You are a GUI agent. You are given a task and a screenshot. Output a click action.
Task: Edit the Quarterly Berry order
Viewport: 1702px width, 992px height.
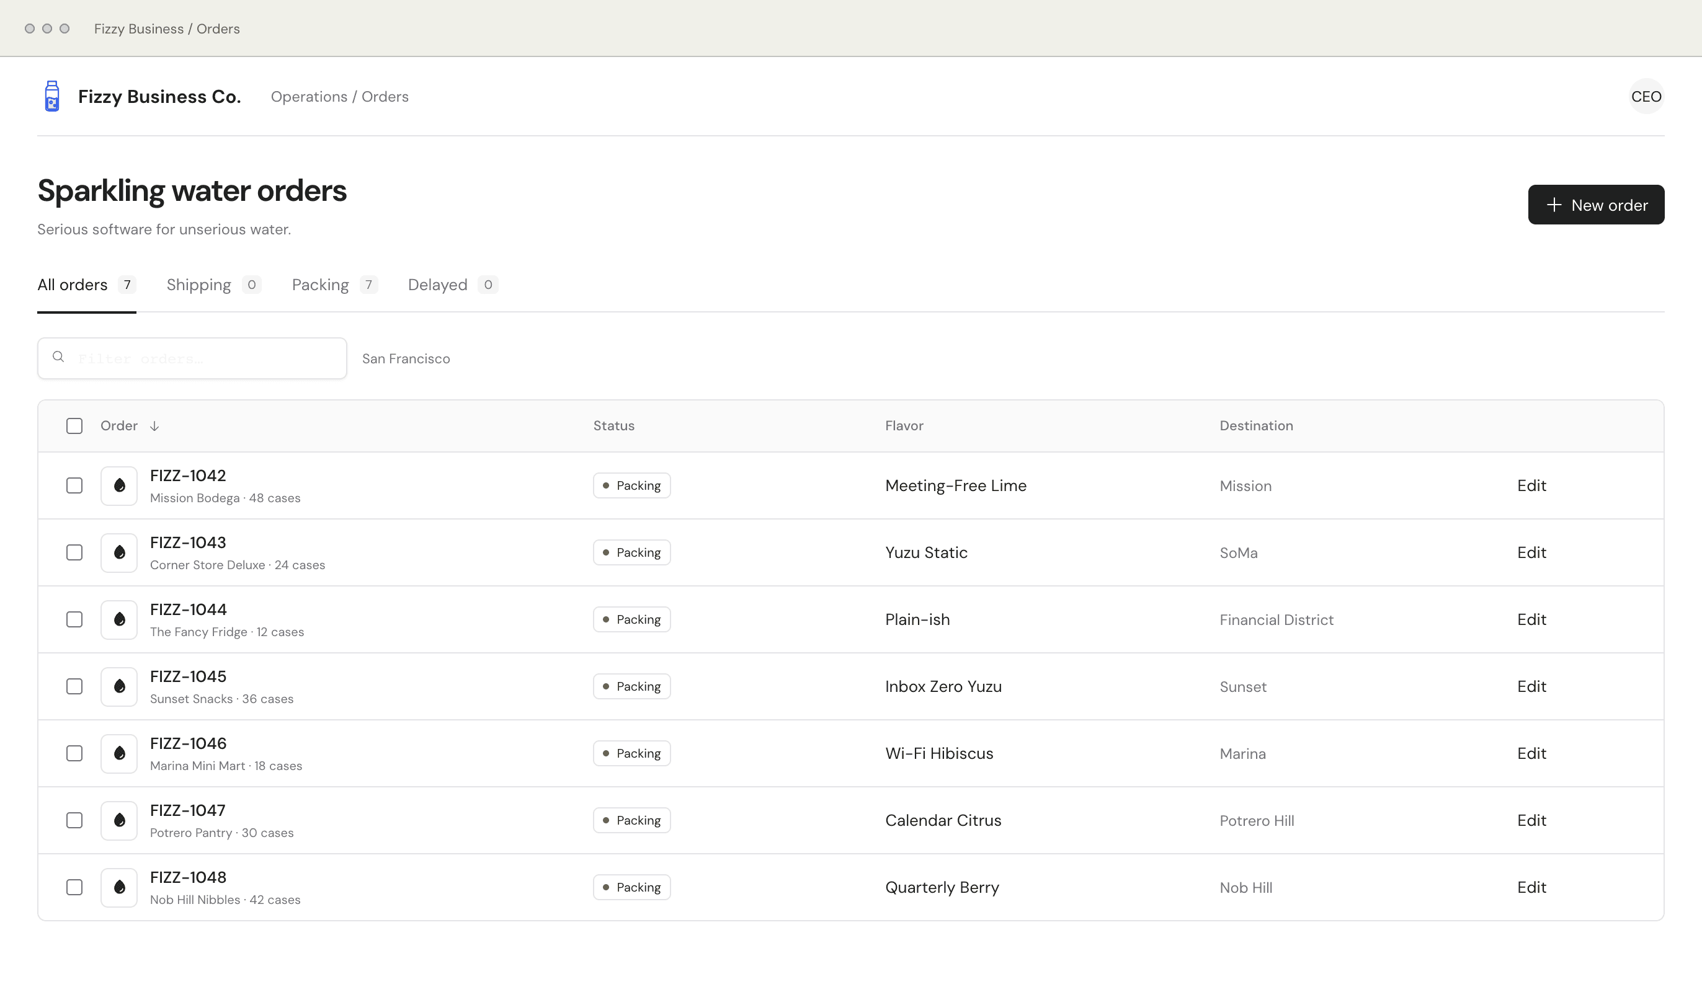tap(1531, 887)
